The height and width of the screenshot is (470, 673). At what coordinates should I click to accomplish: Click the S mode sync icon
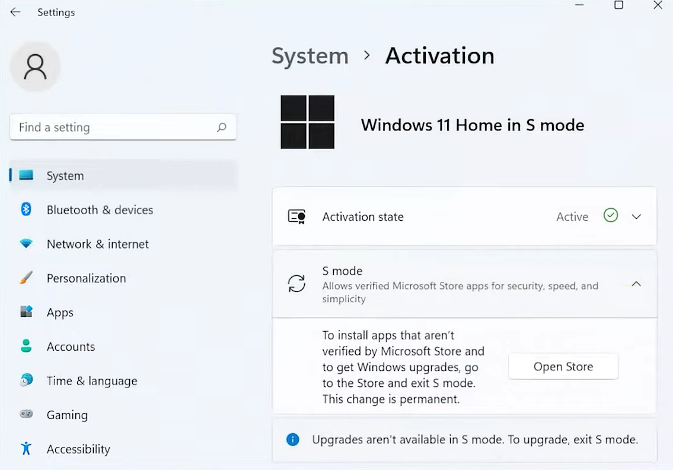[x=296, y=284]
